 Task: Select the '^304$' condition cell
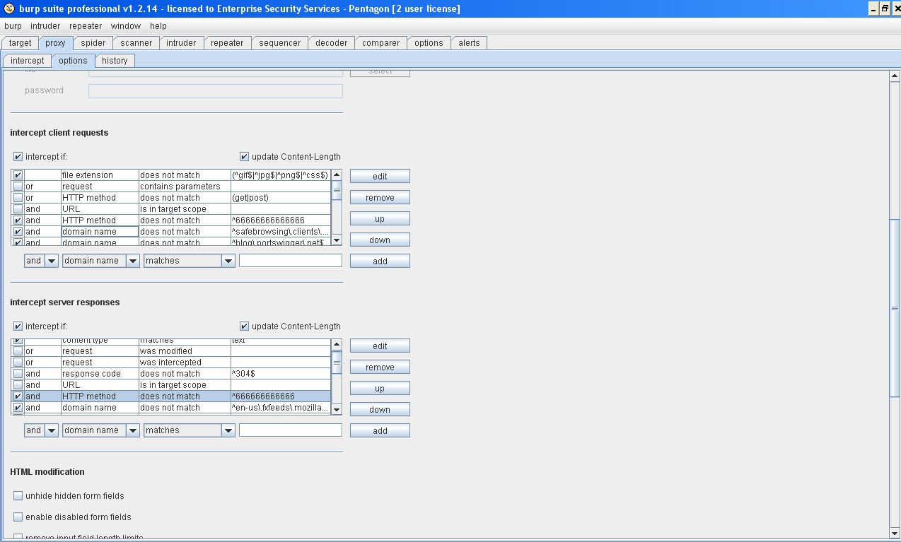(x=280, y=374)
